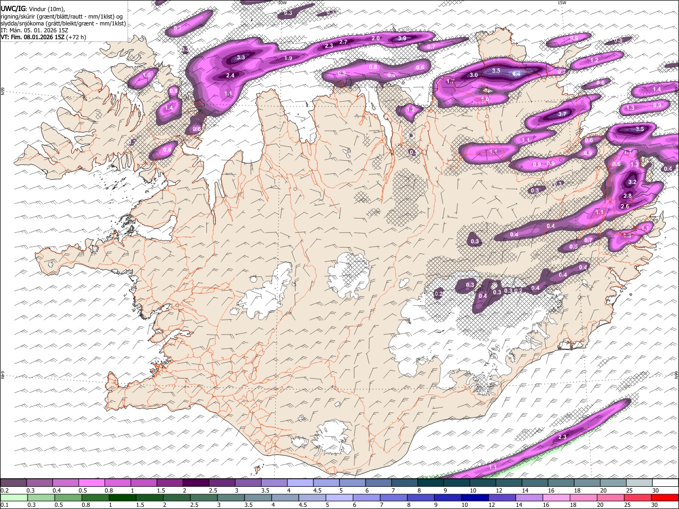Click the 3.9 precipitation value on the map
Image resolution: width=679 pixels, height=509 pixels.
coord(402,38)
